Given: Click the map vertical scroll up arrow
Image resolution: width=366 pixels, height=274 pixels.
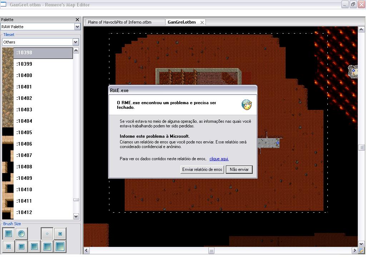Looking at the screenshot, I should click(x=361, y=30).
